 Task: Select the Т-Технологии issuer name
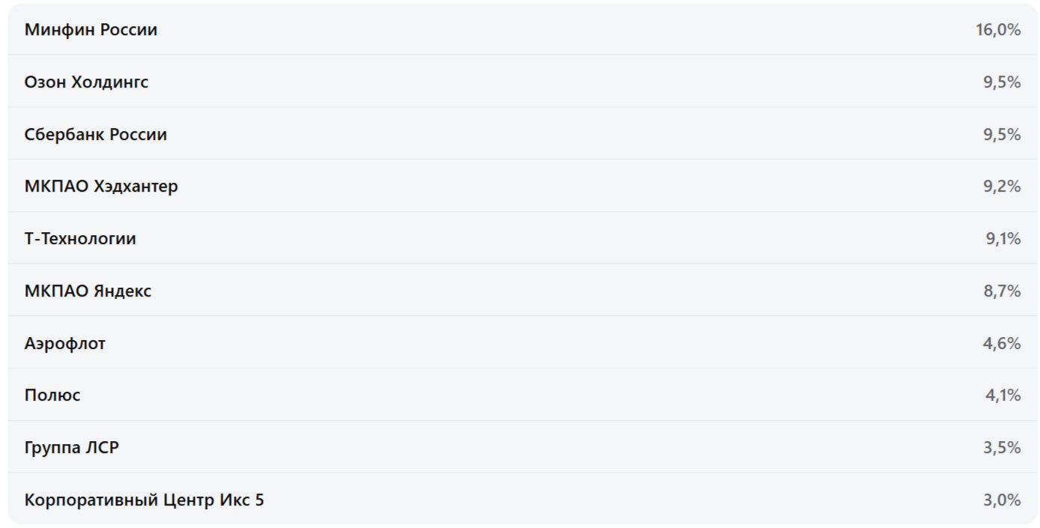pyautogui.click(x=80, y=239)
